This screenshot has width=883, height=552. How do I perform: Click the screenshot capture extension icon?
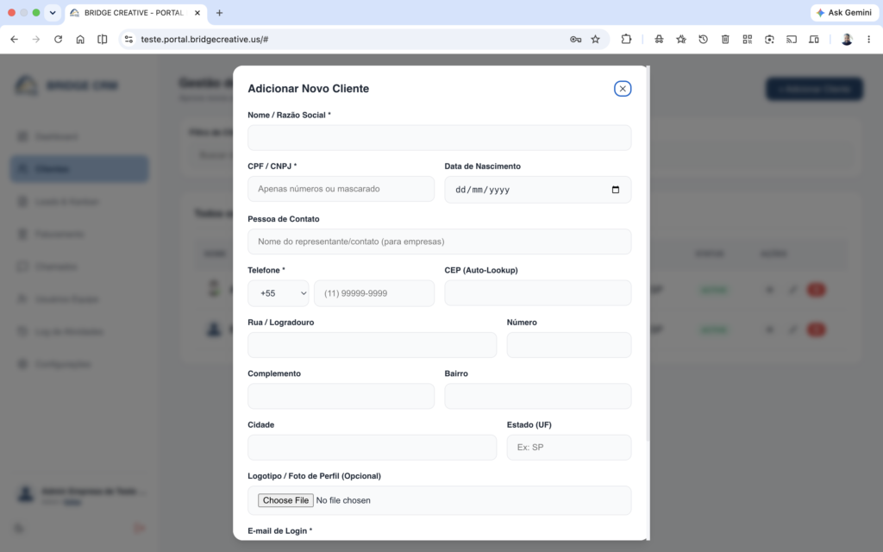point(769,40)
